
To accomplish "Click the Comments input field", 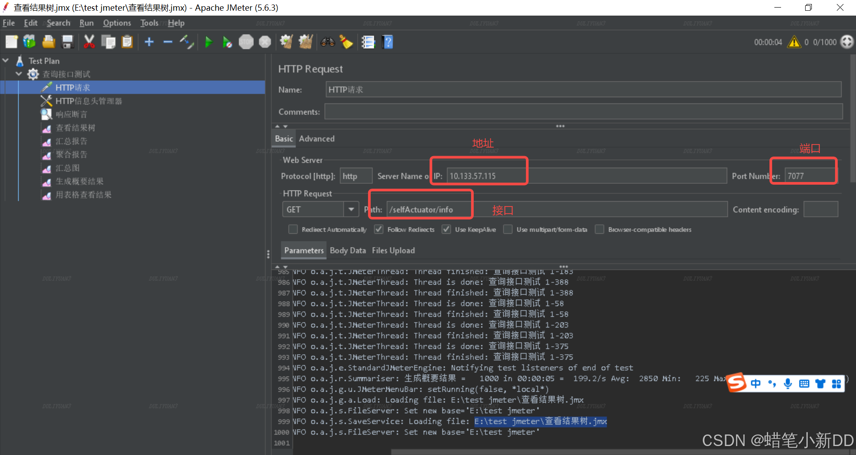I will point(583,112).
